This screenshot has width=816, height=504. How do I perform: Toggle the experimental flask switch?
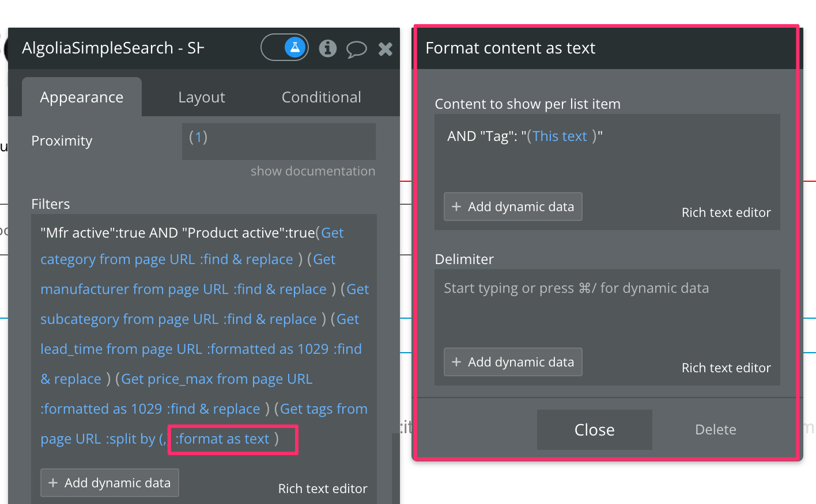click(285, 48)
